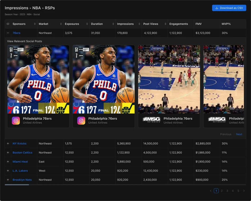251x201 pixels.
Task: Click Miami Heat market East
Action: [41, 161]
